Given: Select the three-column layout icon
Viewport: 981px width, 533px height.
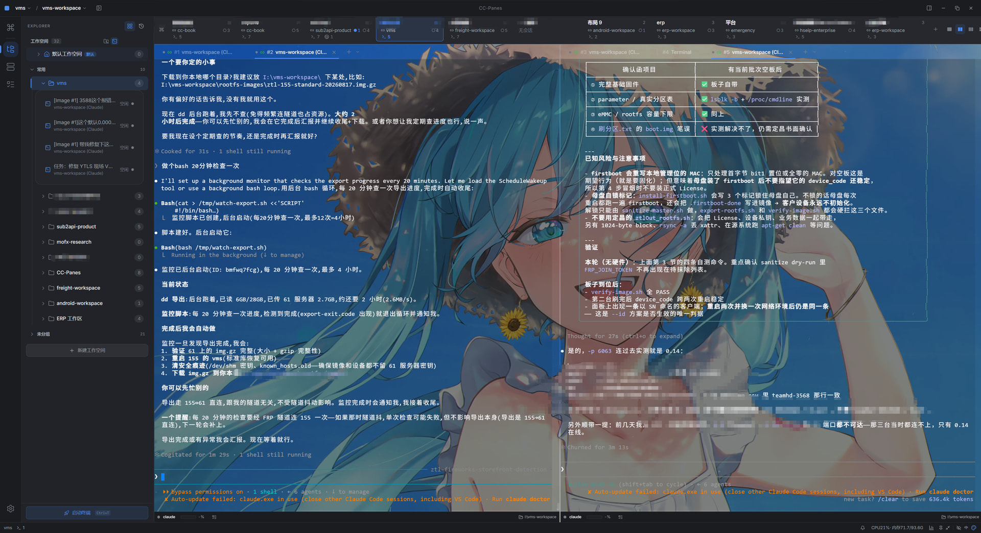Looking at the screenshot, I should (x=971, y=30).
